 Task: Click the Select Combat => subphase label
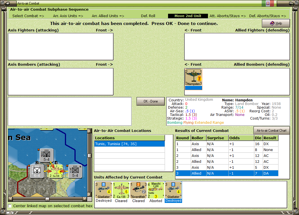pyautogui.click(x=28, y=16)
